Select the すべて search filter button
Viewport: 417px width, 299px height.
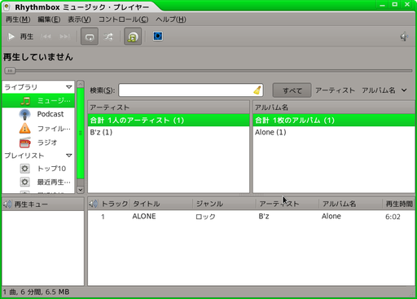pos(292,90)
